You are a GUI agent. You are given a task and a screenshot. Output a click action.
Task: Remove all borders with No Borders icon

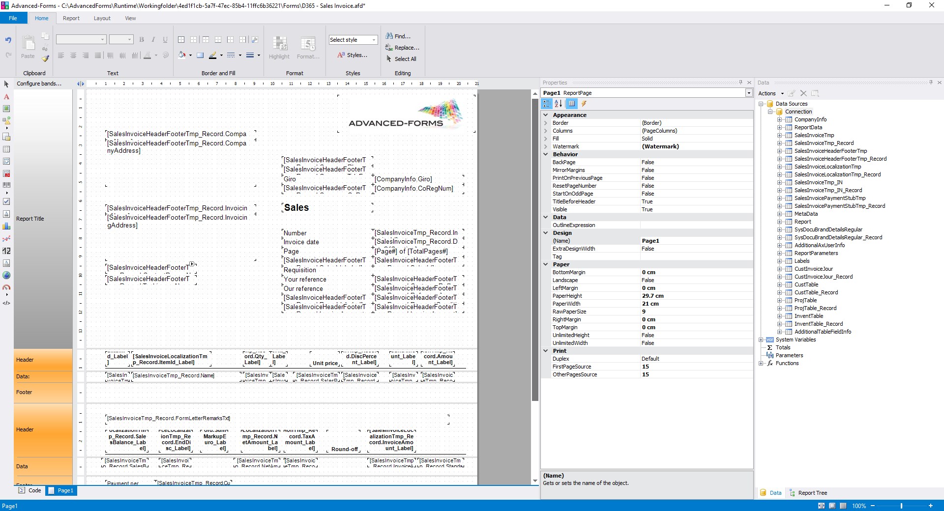click(194, 40)
